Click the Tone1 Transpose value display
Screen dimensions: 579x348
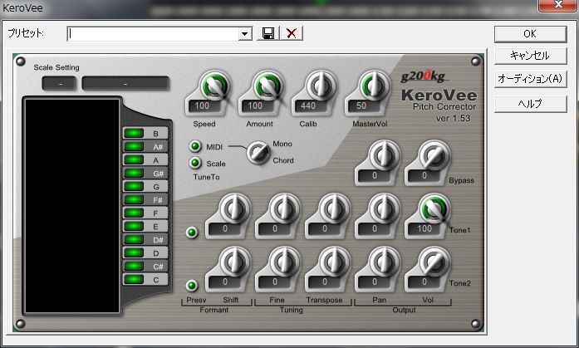pyautogui.click(x=325, y=228)
